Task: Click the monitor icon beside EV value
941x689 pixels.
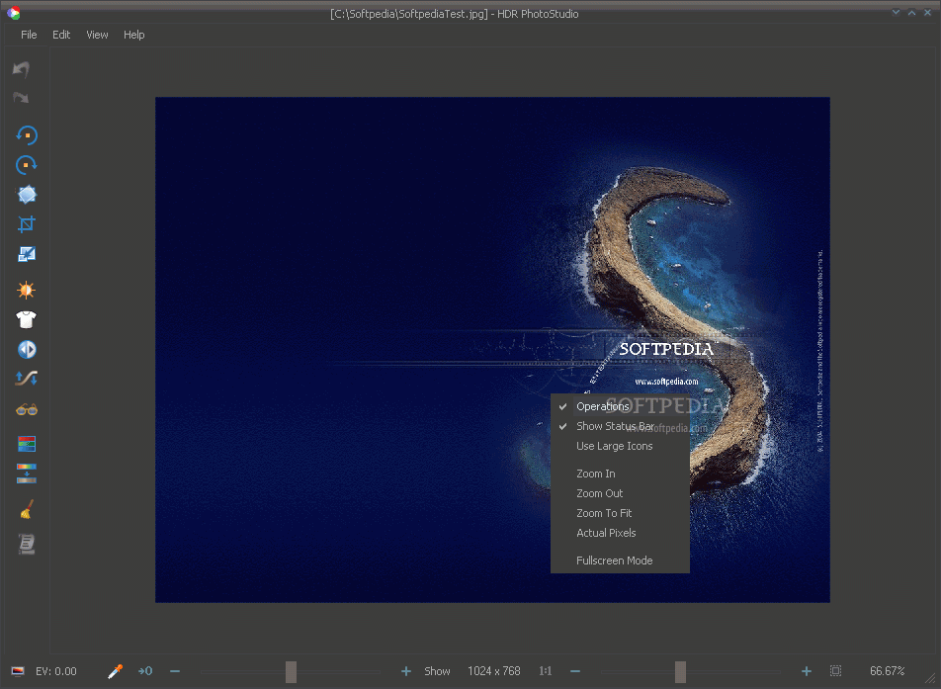Action: pyautogui.click(x=18, y=671)
